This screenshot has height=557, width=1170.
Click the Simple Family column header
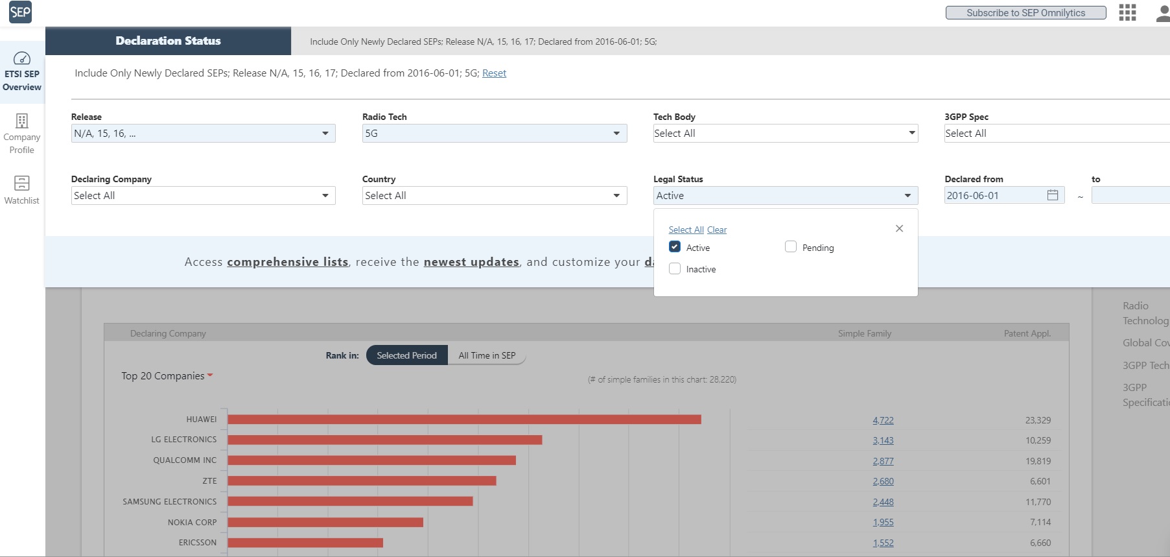pyautogui.click(x=864, y=333)
